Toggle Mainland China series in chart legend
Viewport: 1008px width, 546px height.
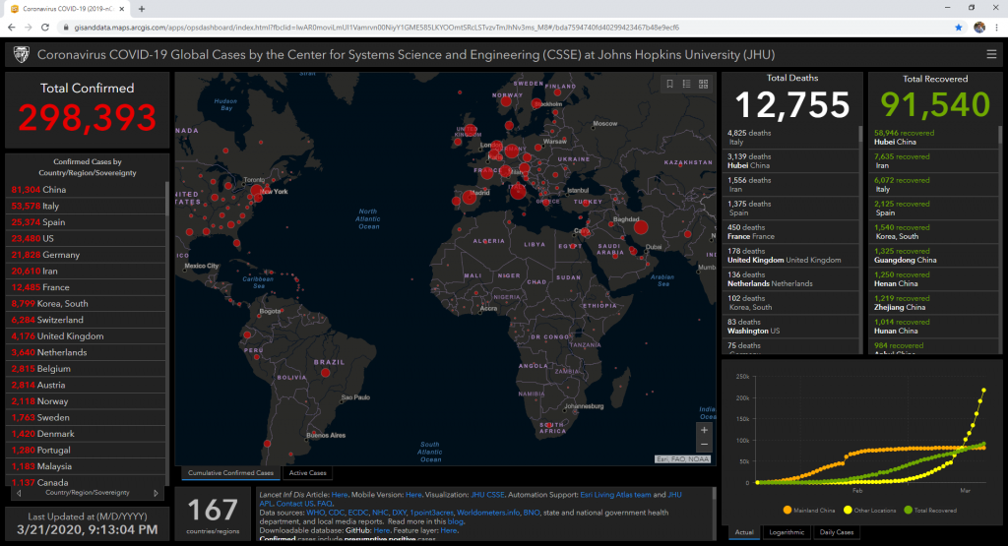[x=809, y=510]
